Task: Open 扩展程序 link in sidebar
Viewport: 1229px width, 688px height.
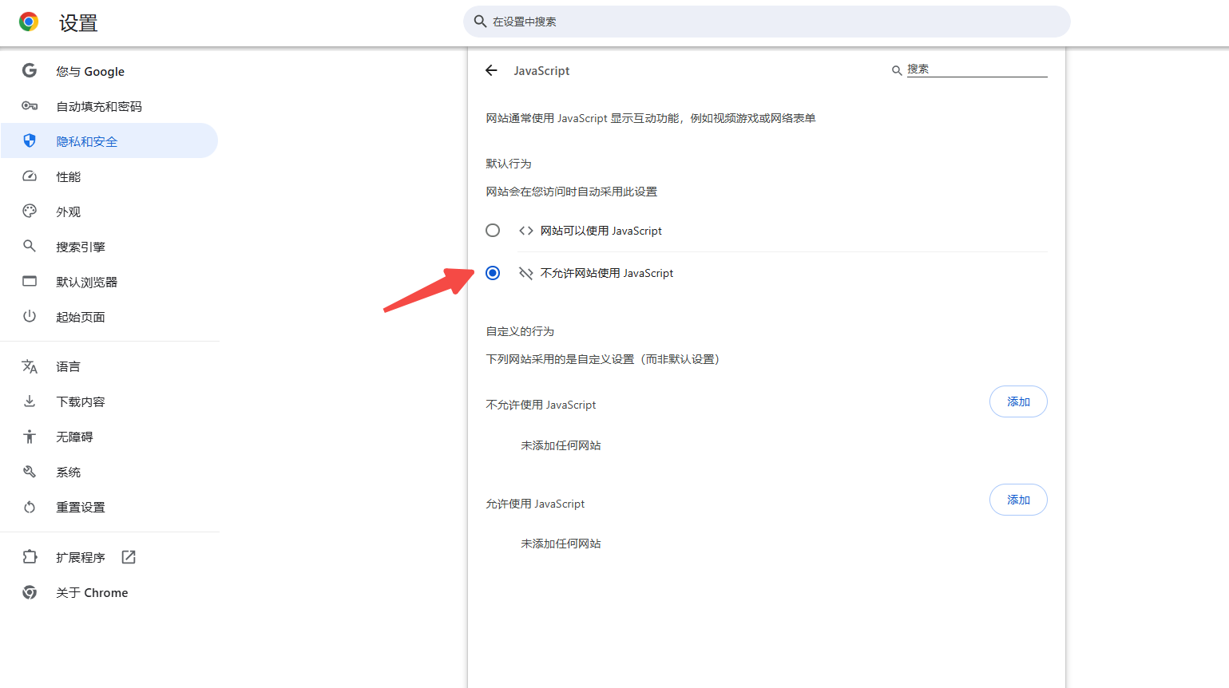Action: pos(81,557)
